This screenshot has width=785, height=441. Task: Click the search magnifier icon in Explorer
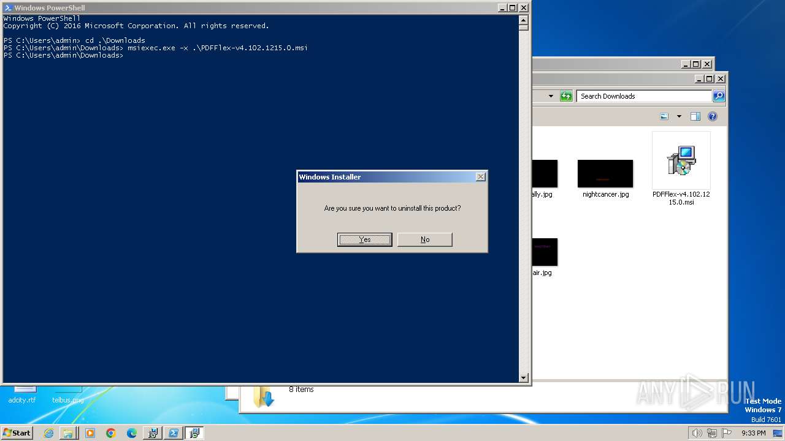tap(719, 96)
